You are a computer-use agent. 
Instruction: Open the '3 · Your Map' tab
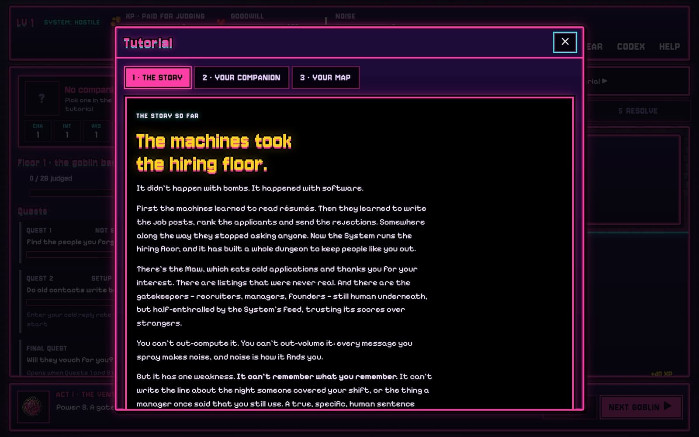pyautogui.click(x=325, y=77)
